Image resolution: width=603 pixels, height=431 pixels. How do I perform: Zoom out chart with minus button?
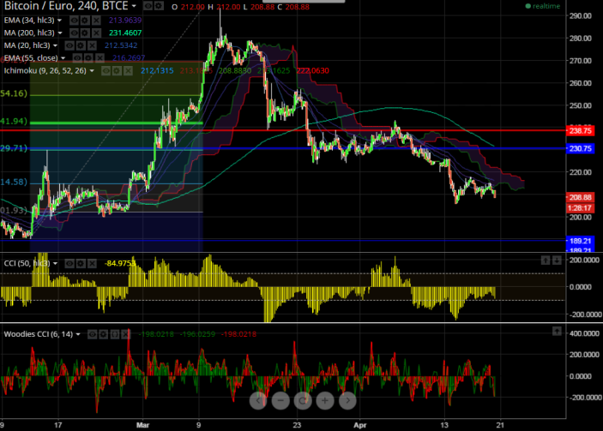[x=280, y=401]
